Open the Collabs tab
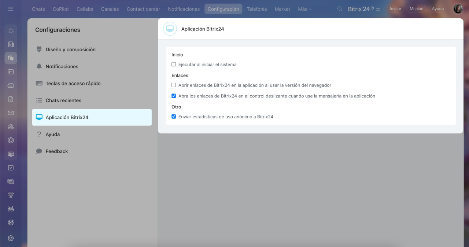Viewport: 469px width, 247px height. (x=85, y=9)
